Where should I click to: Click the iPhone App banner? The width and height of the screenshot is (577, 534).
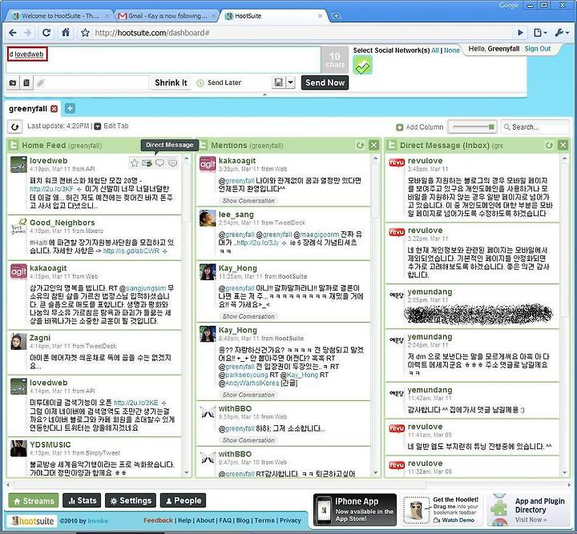click(355, 510)
